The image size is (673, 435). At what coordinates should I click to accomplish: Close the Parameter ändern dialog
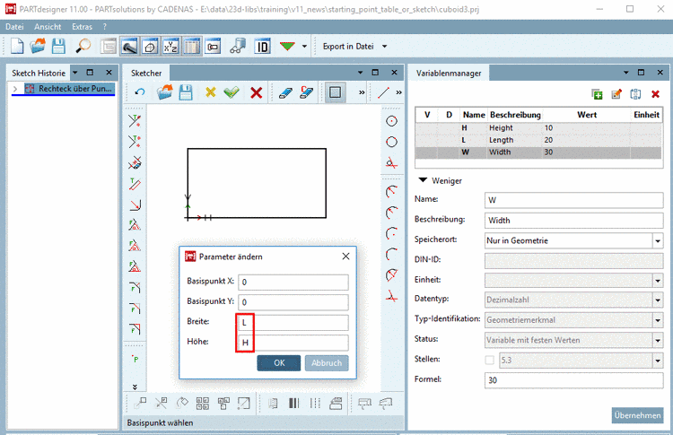pyautogui.click(x=345, y=257)
